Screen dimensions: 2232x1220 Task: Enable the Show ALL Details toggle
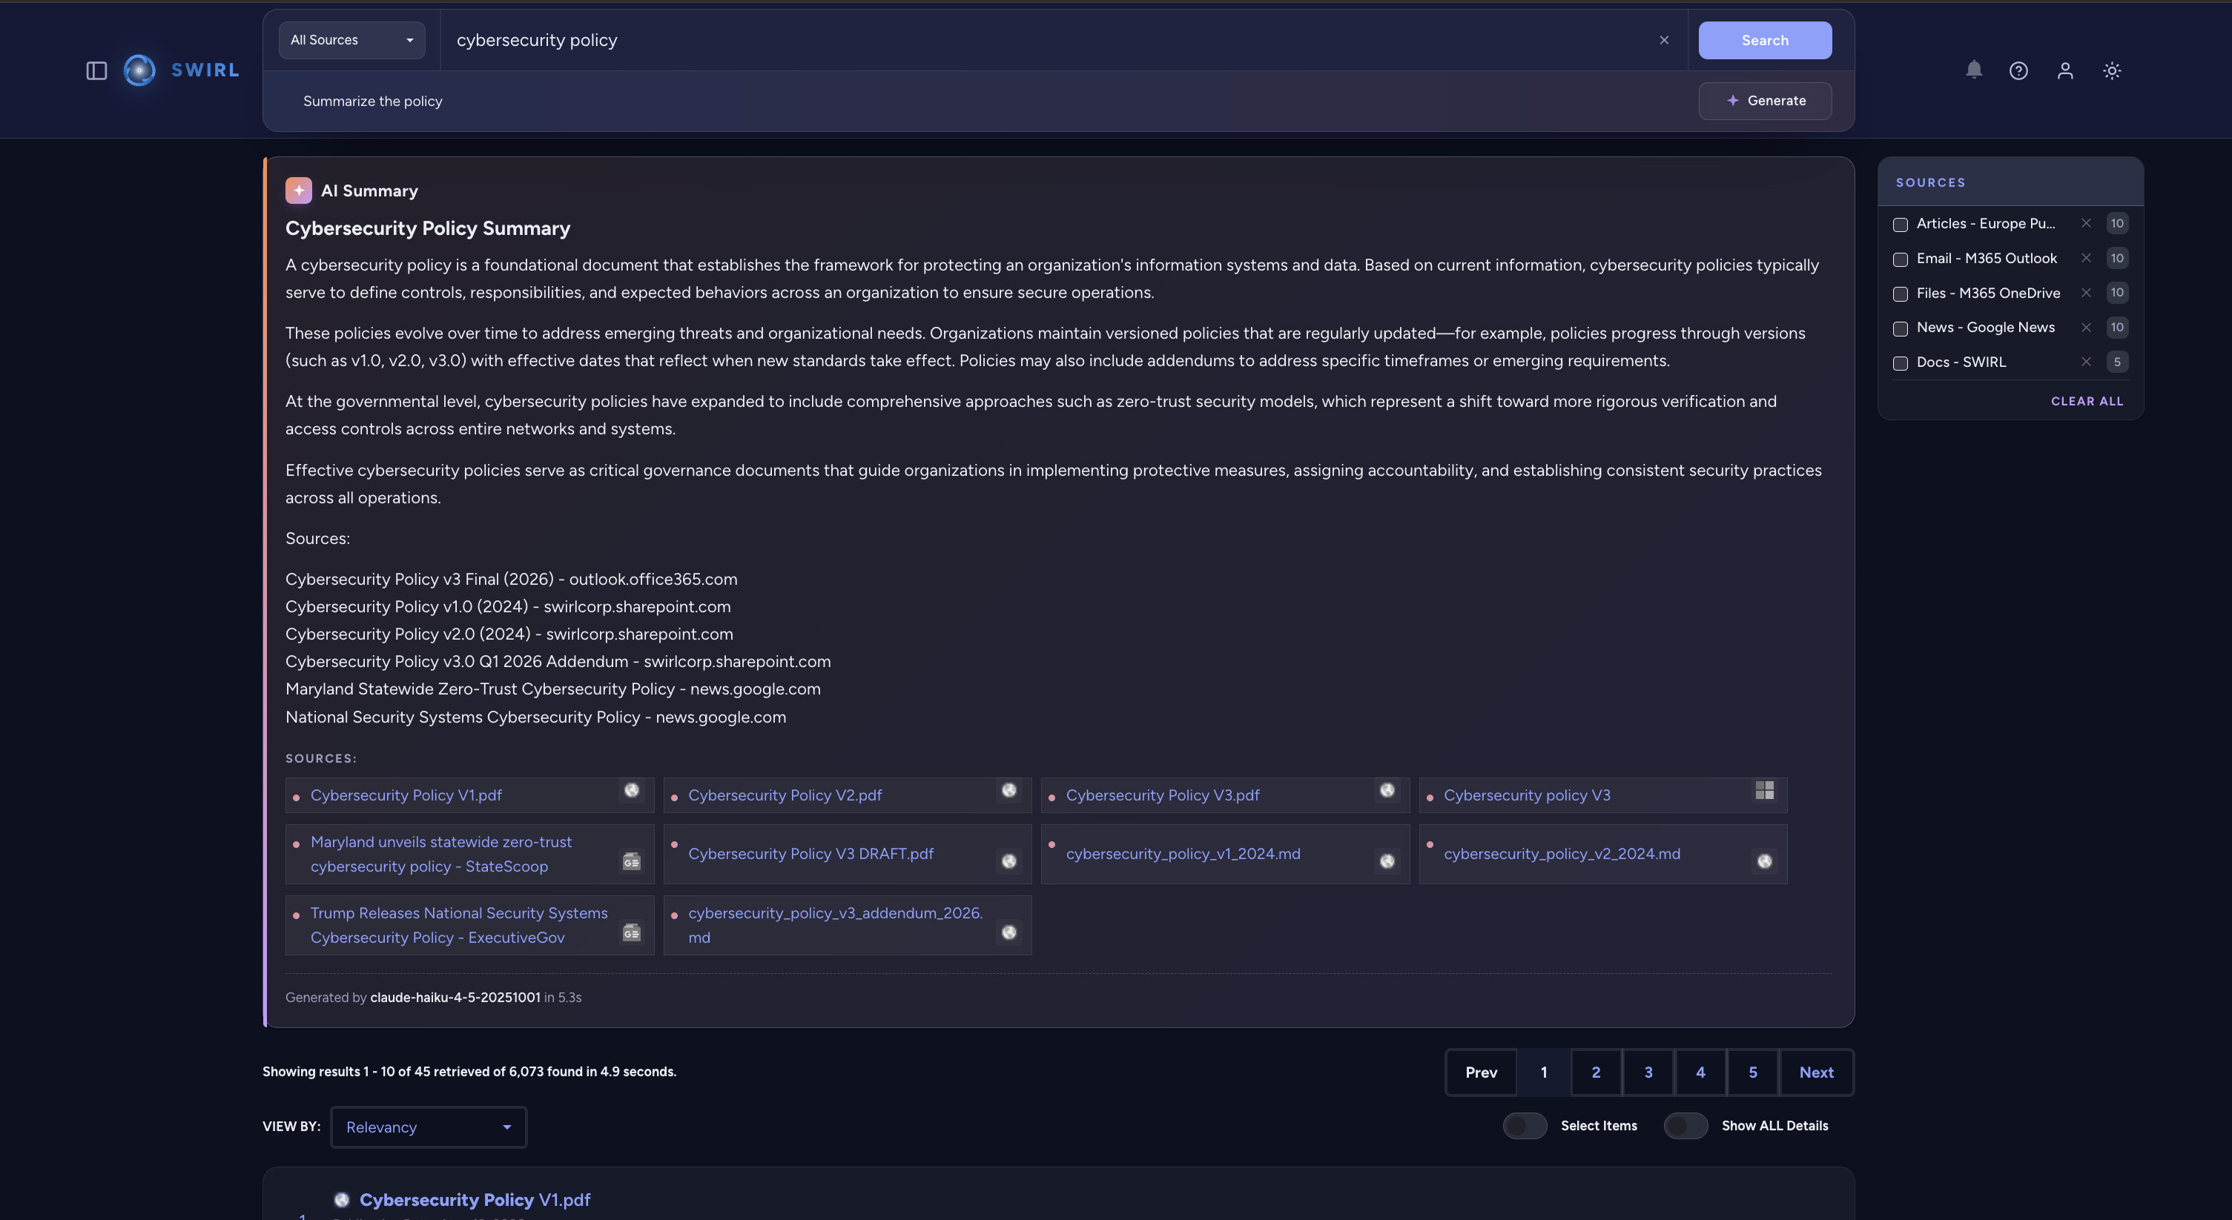tap(1685, 1127)
